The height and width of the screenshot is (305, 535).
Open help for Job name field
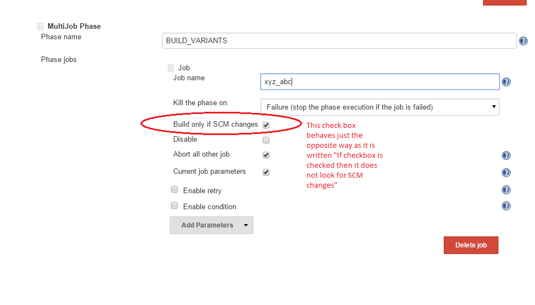tap(506, 82)
